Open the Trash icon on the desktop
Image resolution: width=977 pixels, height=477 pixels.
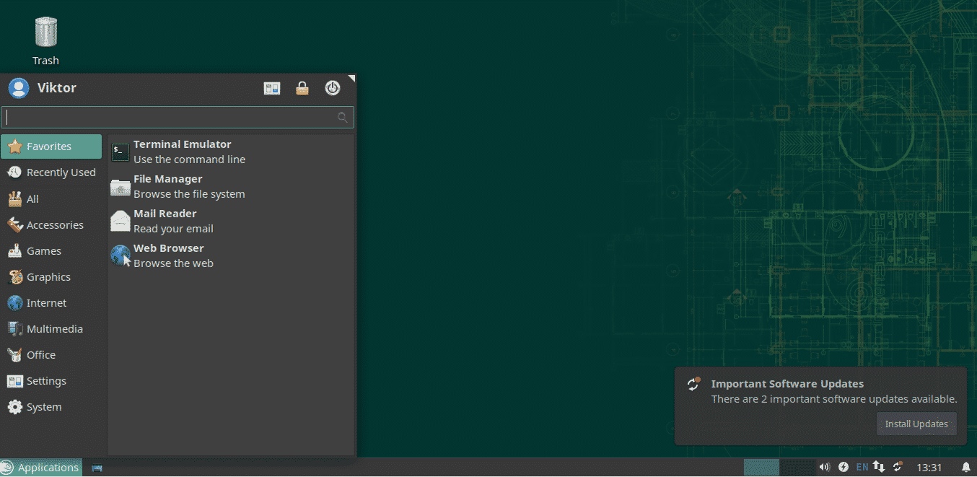point(45,41)
